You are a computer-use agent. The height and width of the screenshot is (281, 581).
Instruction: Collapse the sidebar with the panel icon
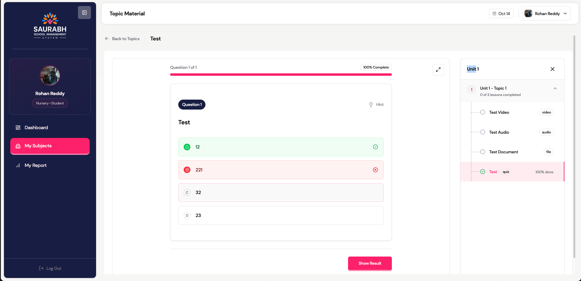[84, 13]
